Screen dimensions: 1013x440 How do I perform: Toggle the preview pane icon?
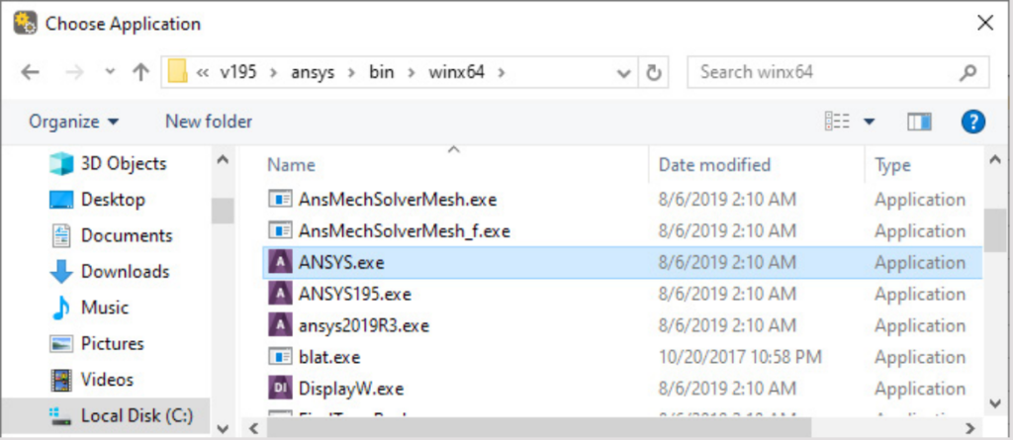click(x=919, y=122)
